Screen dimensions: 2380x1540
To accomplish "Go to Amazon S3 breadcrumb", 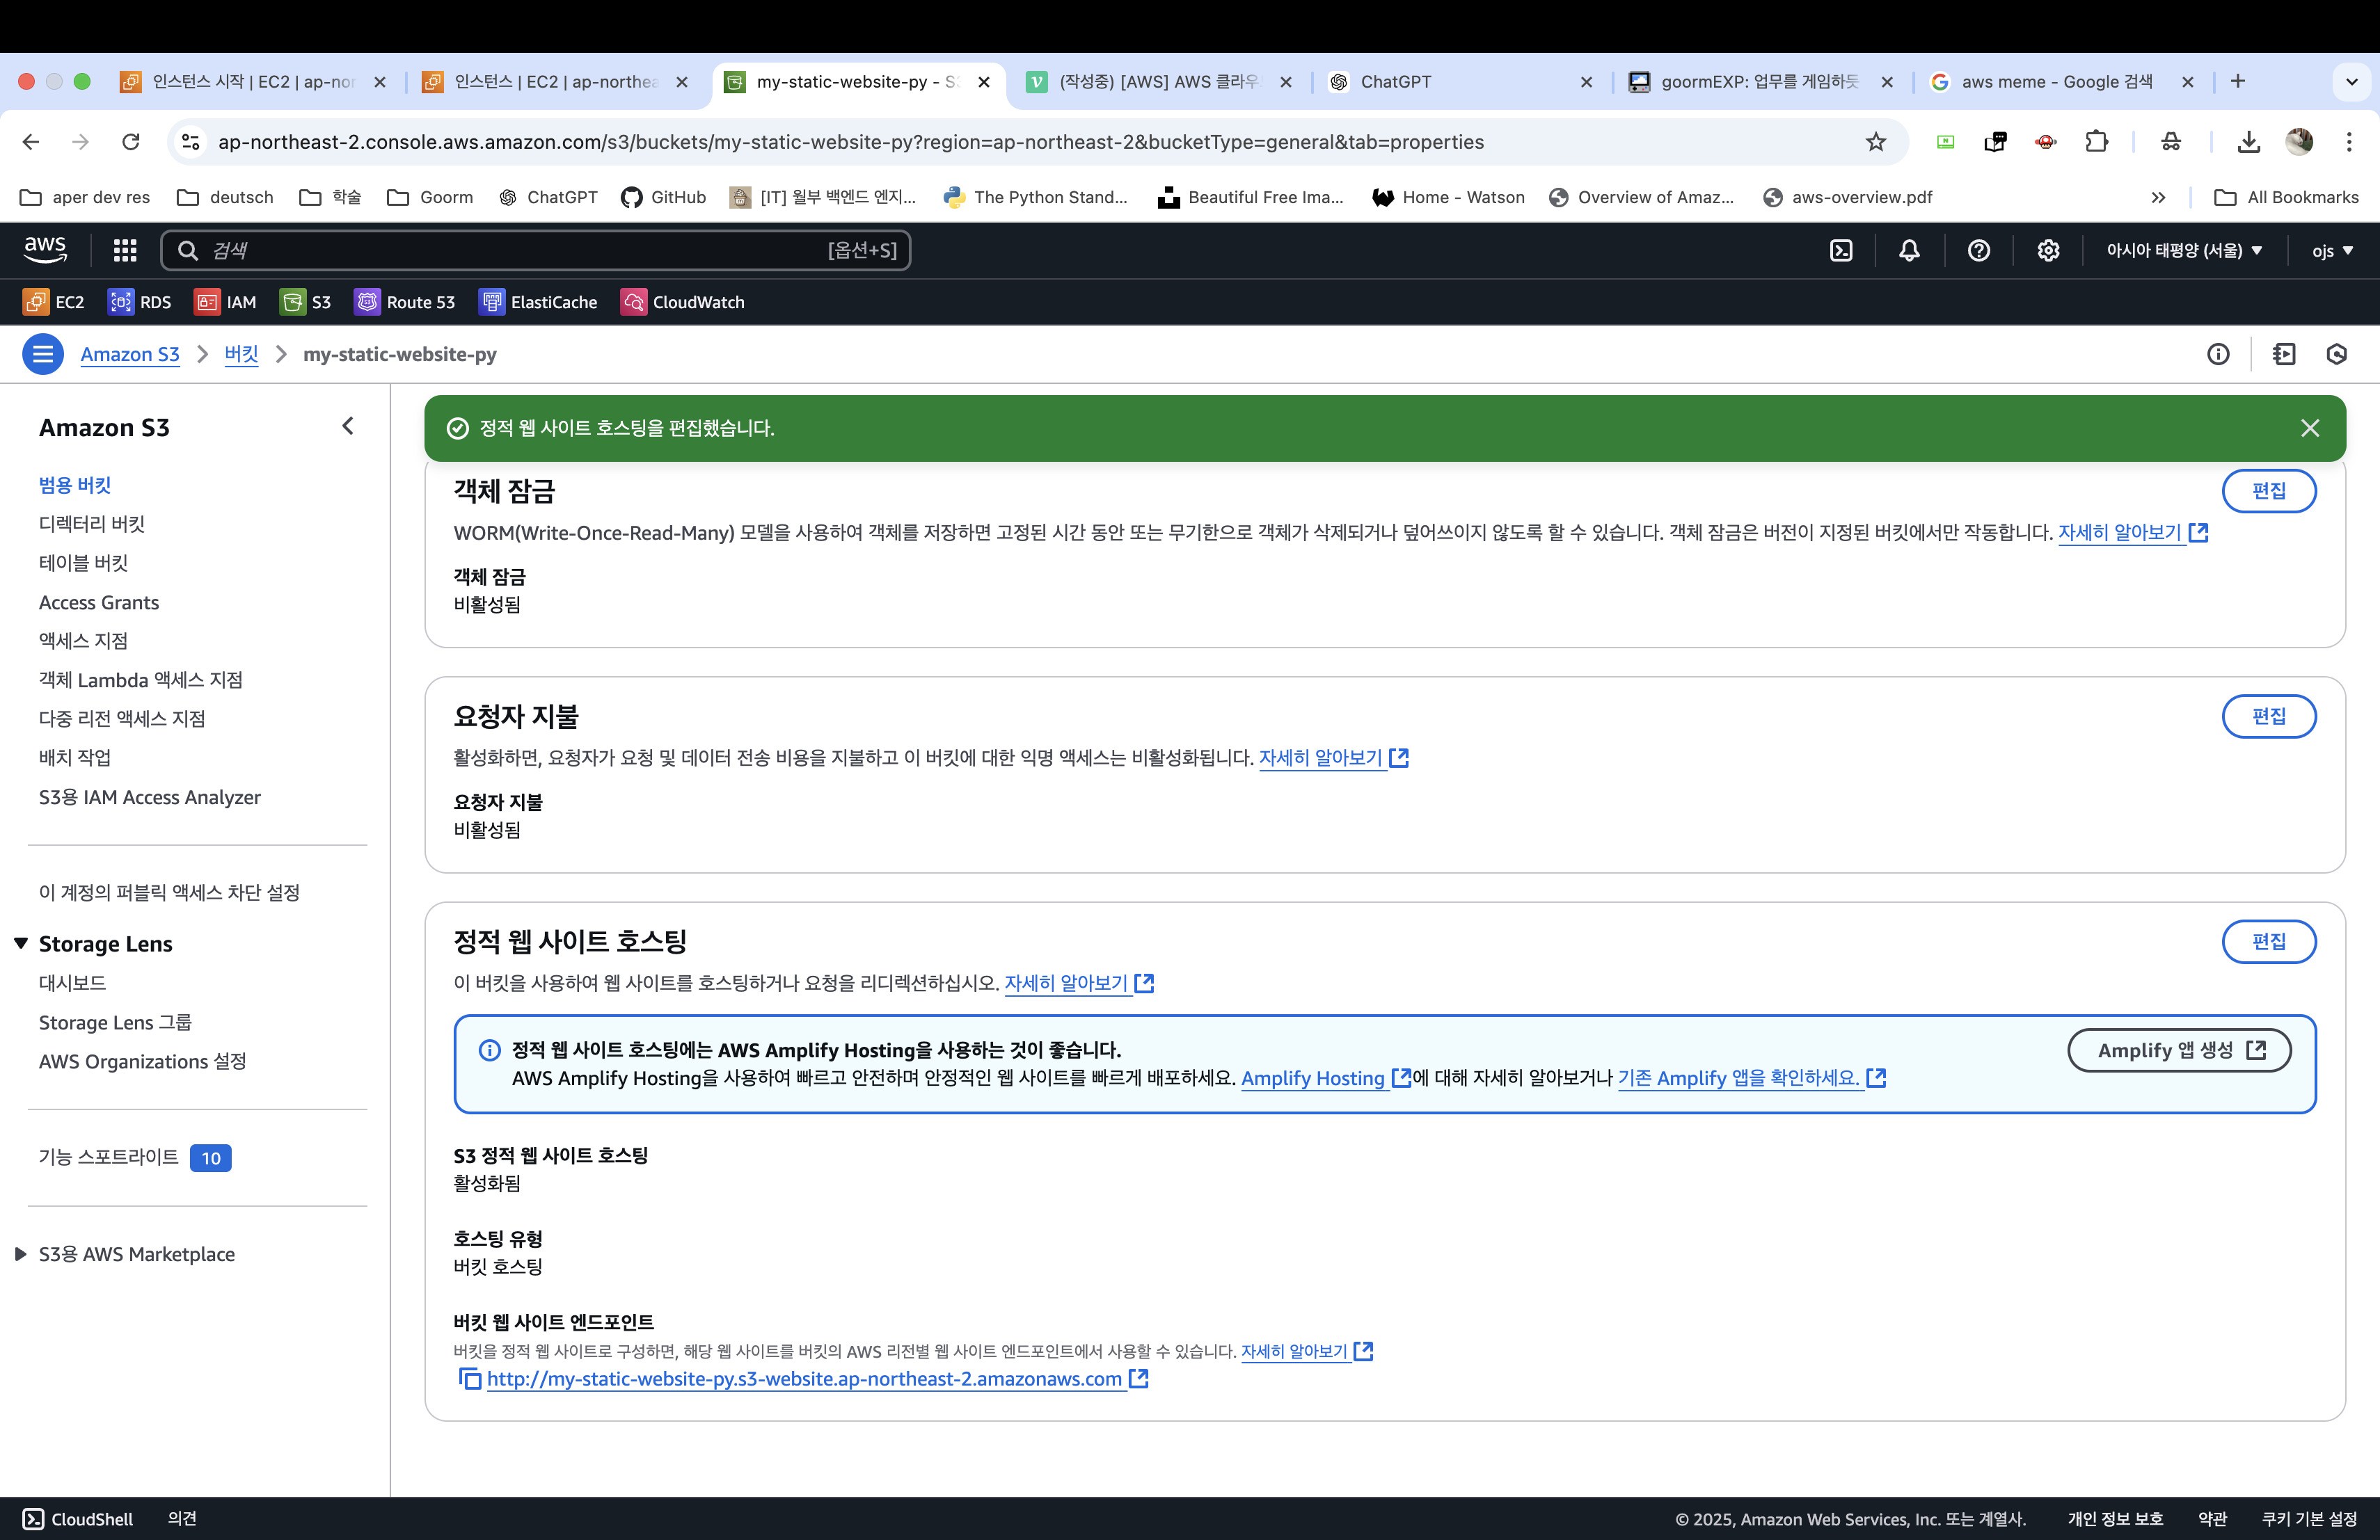I will [x=130, y=354].
